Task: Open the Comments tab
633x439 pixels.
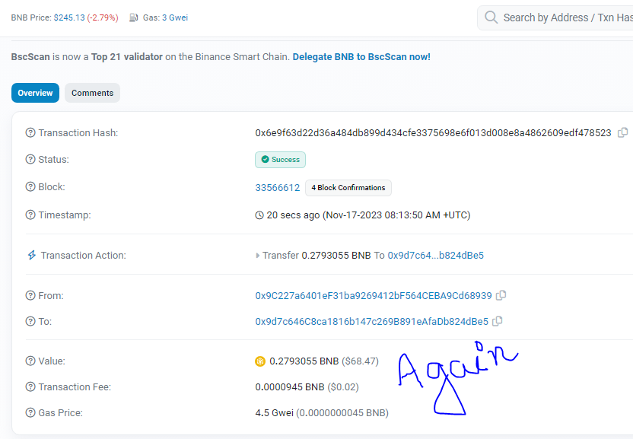Action: 93,93
